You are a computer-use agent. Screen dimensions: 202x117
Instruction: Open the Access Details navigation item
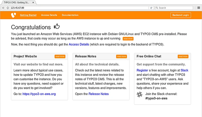(x=49, y=15)
